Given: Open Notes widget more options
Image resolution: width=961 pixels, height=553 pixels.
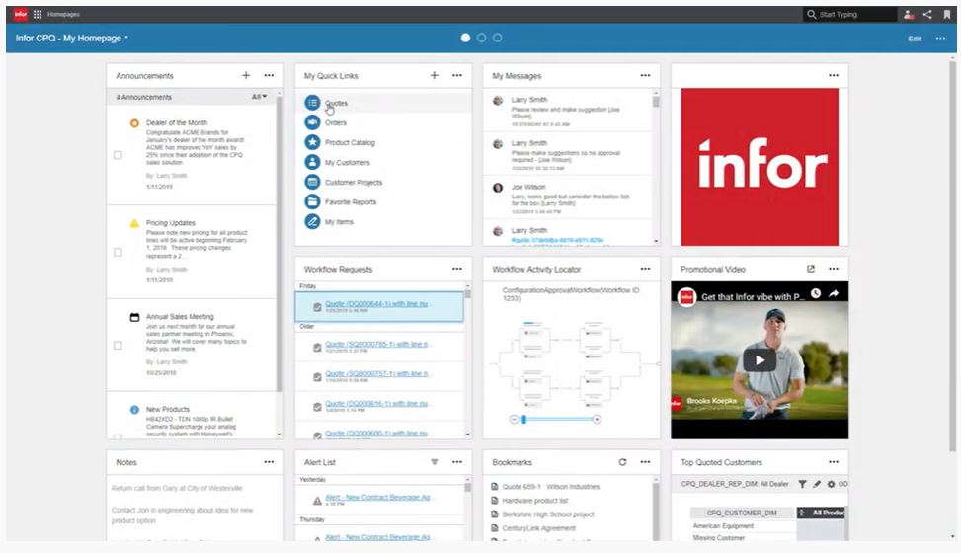Looking at the screenshot, I should pos(269,461).
